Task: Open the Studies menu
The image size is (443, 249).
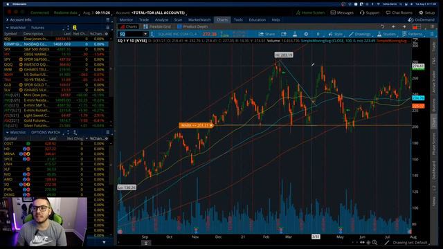Action: point(386,34)
